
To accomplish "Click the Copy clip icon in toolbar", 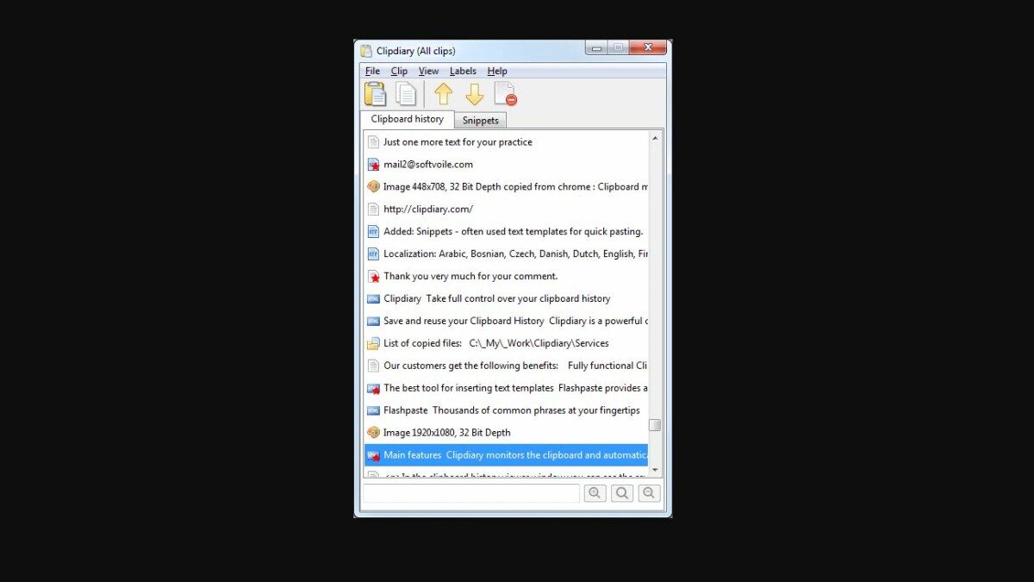I will coord(406,93).
